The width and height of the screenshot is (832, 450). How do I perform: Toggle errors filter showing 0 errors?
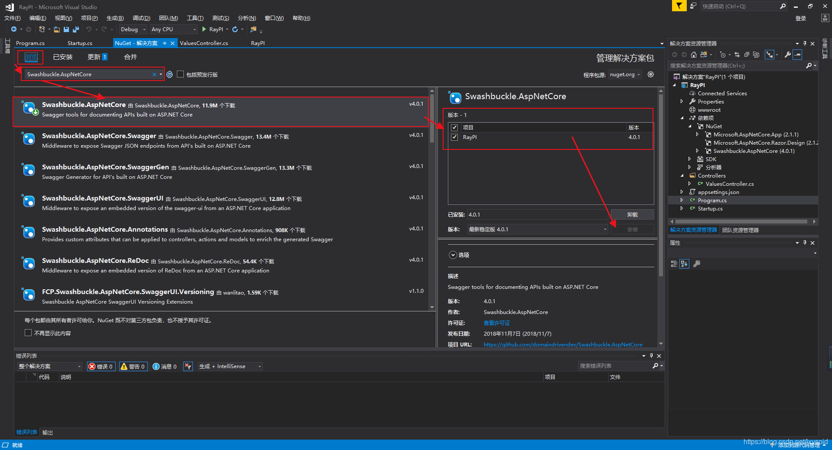point(101,366)
